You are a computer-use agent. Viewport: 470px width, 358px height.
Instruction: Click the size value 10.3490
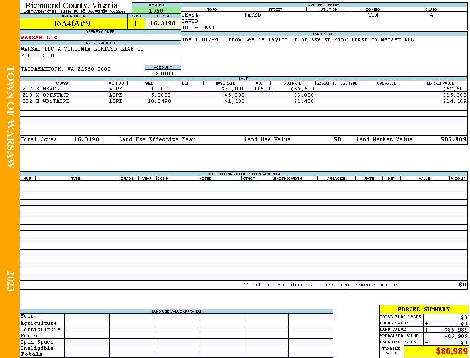point(159,101)
